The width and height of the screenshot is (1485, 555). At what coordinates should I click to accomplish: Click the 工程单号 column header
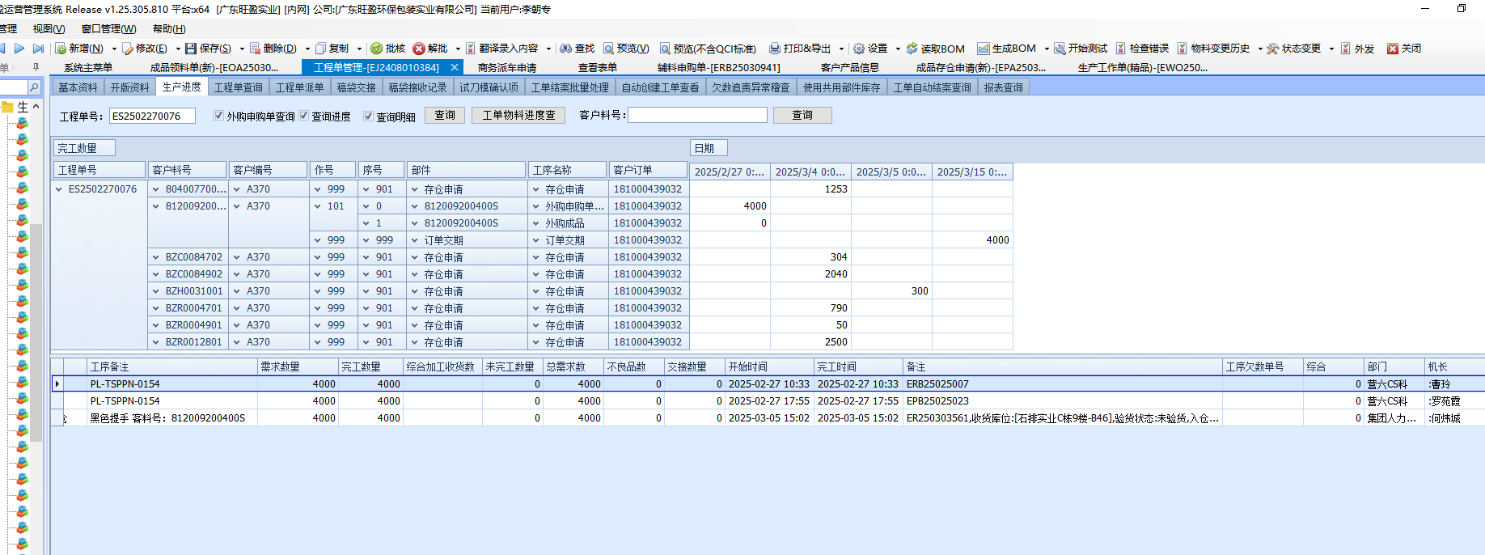click(99, 170)
